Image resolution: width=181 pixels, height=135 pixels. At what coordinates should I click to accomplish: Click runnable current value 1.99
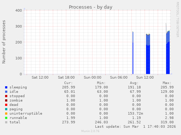pos(71,118)
